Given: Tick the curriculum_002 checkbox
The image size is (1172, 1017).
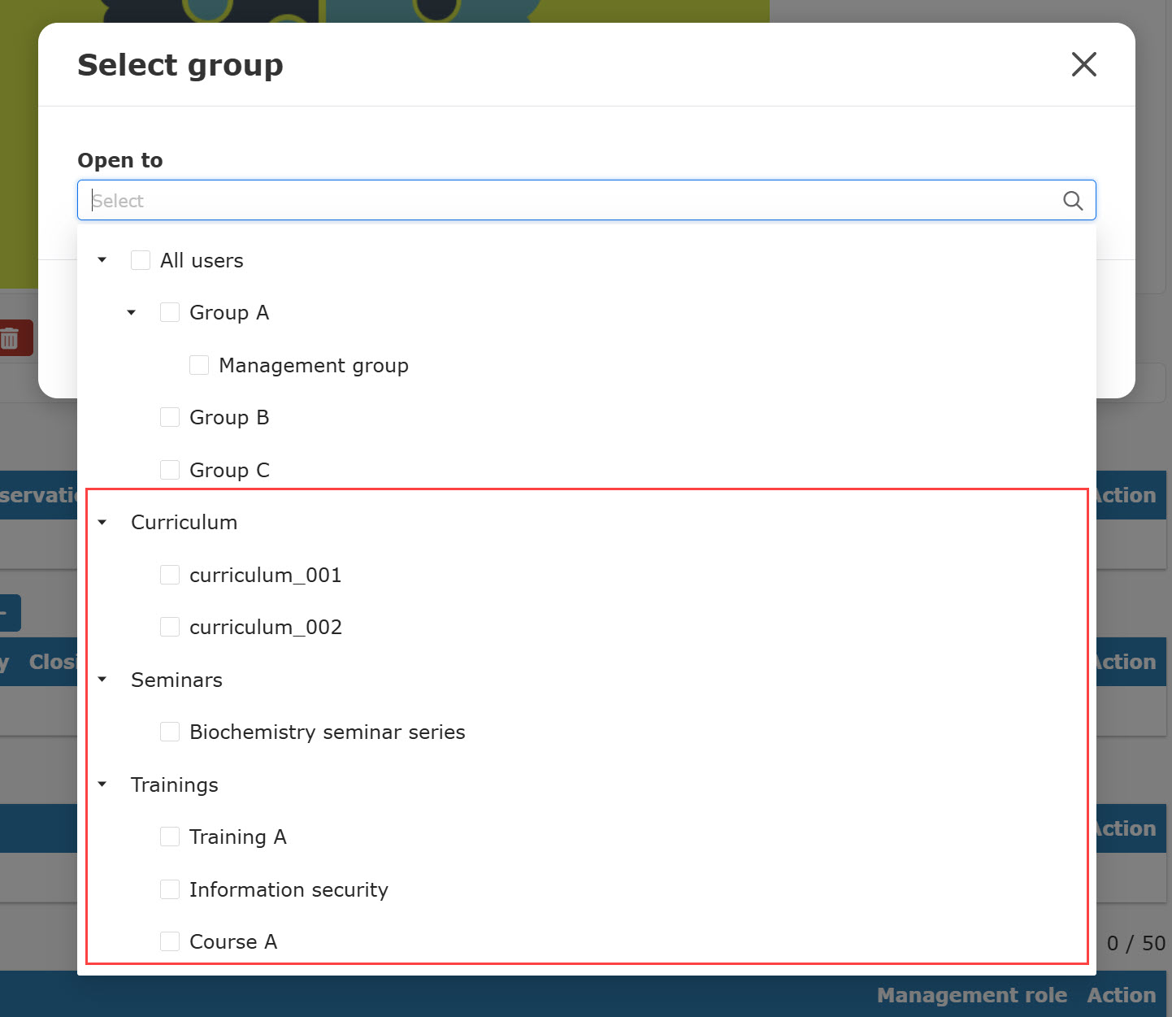Looking at the screenshot, I should pos(170,627).
